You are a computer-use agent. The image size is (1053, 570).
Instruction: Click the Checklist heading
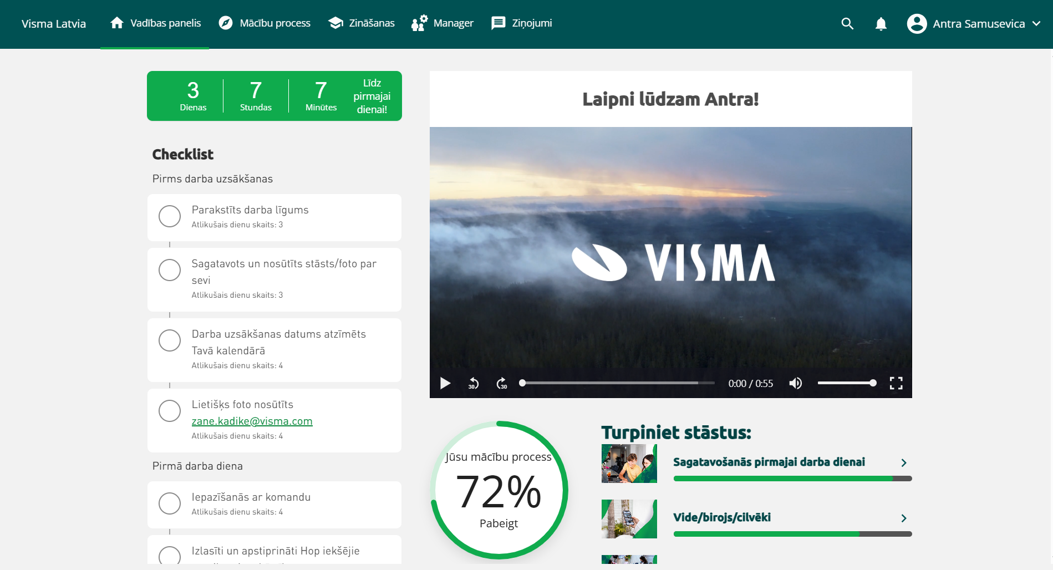click(x=183, y=154)
